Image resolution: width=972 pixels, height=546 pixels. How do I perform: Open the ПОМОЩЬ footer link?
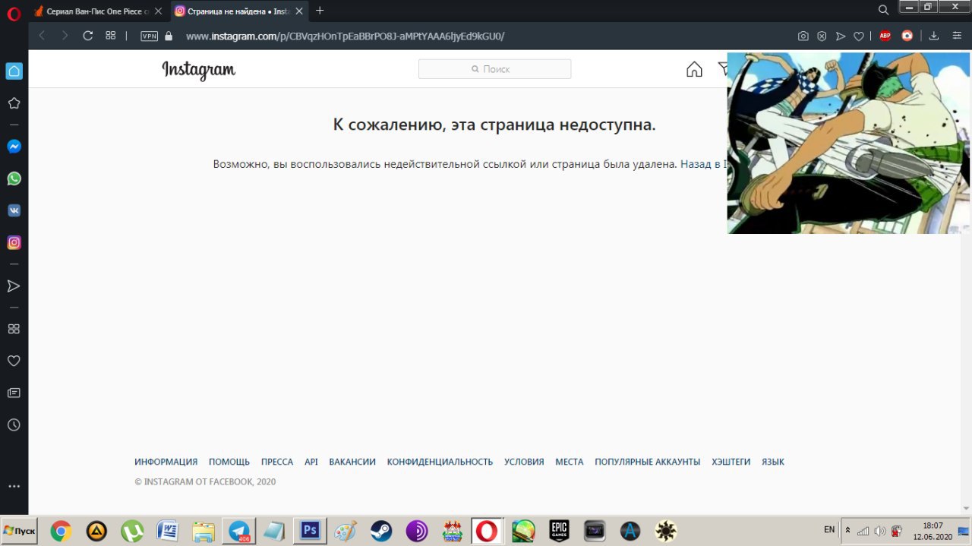(x=229, y=462)
